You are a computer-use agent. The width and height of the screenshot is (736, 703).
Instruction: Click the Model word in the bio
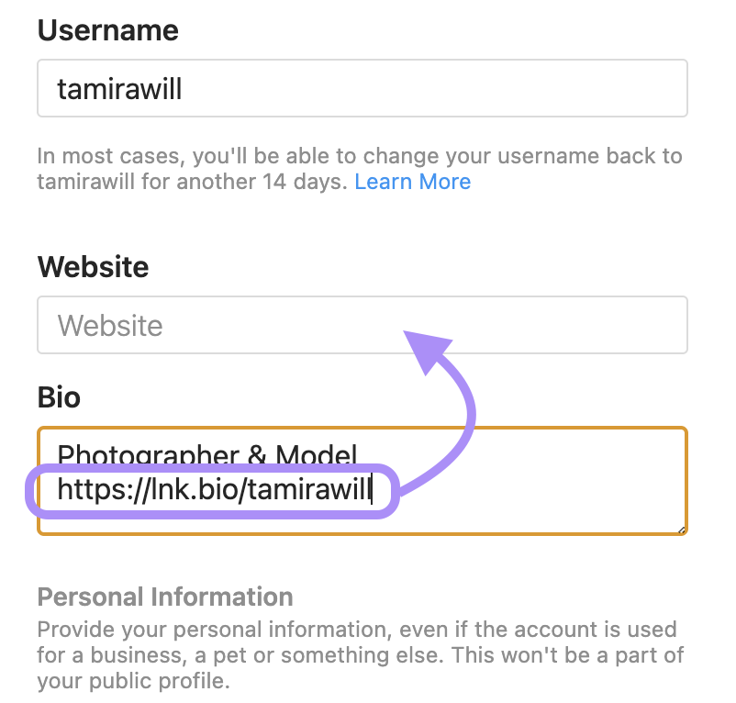tap(311, 452)
